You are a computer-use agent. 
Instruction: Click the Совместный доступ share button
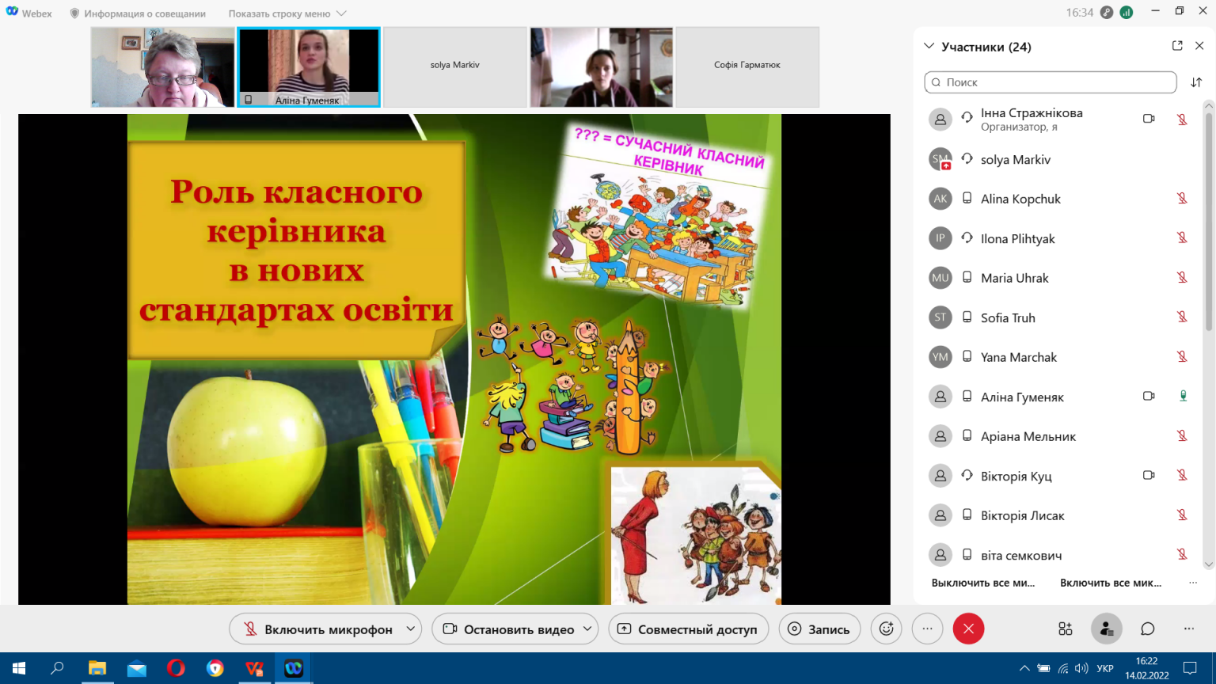[689, 629]
